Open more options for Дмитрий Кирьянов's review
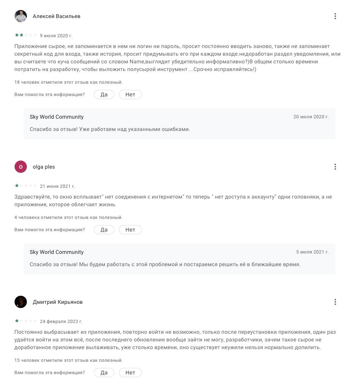This screenshot has width=351, height=386. pyautogui.click(x=335, y=302)
